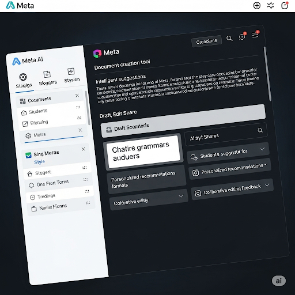295x295 pixels.
Task: Click the search magnifier next to Qioosions
Action: [x=229, y=39]
